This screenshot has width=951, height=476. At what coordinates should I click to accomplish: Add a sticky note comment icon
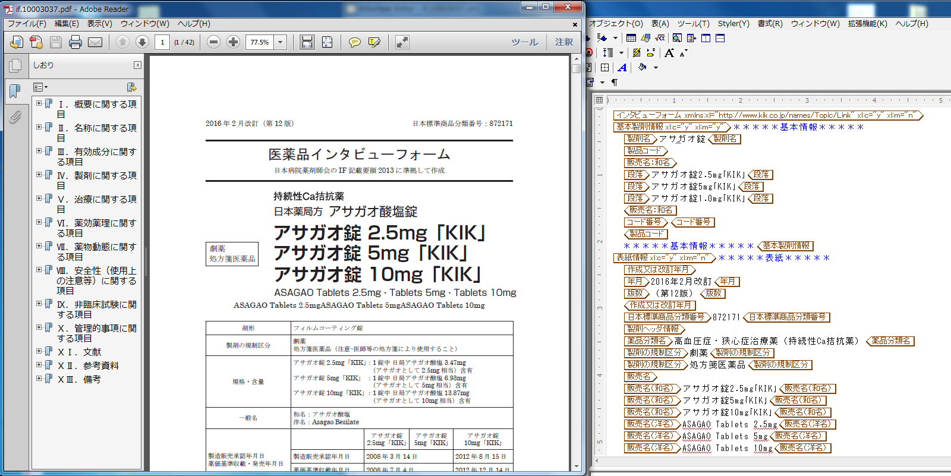355,42
